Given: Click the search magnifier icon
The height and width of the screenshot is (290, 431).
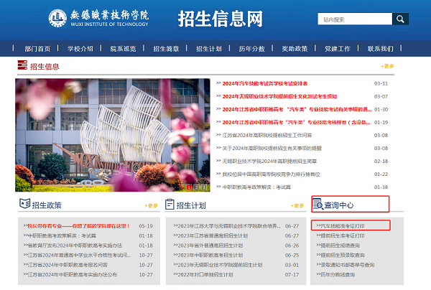Looking at the screenshot, I should tap(399, 19).
